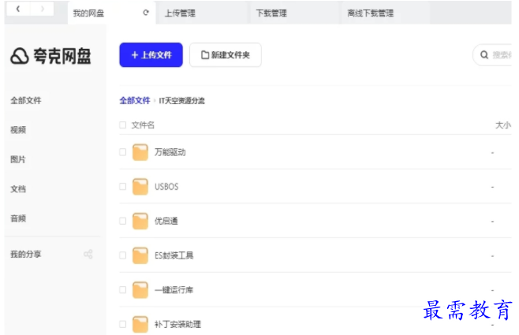The image size is (519, 335).
Task: Open the 一键运行库 folder icon
Action: pyautogui.click(x=140, y=290)
